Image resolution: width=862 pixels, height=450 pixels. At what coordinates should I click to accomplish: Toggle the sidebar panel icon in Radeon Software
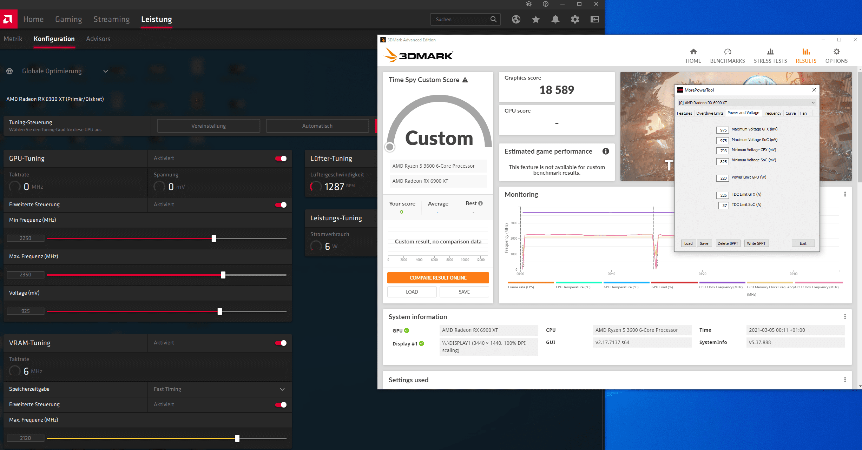click(x=594, y=19)
